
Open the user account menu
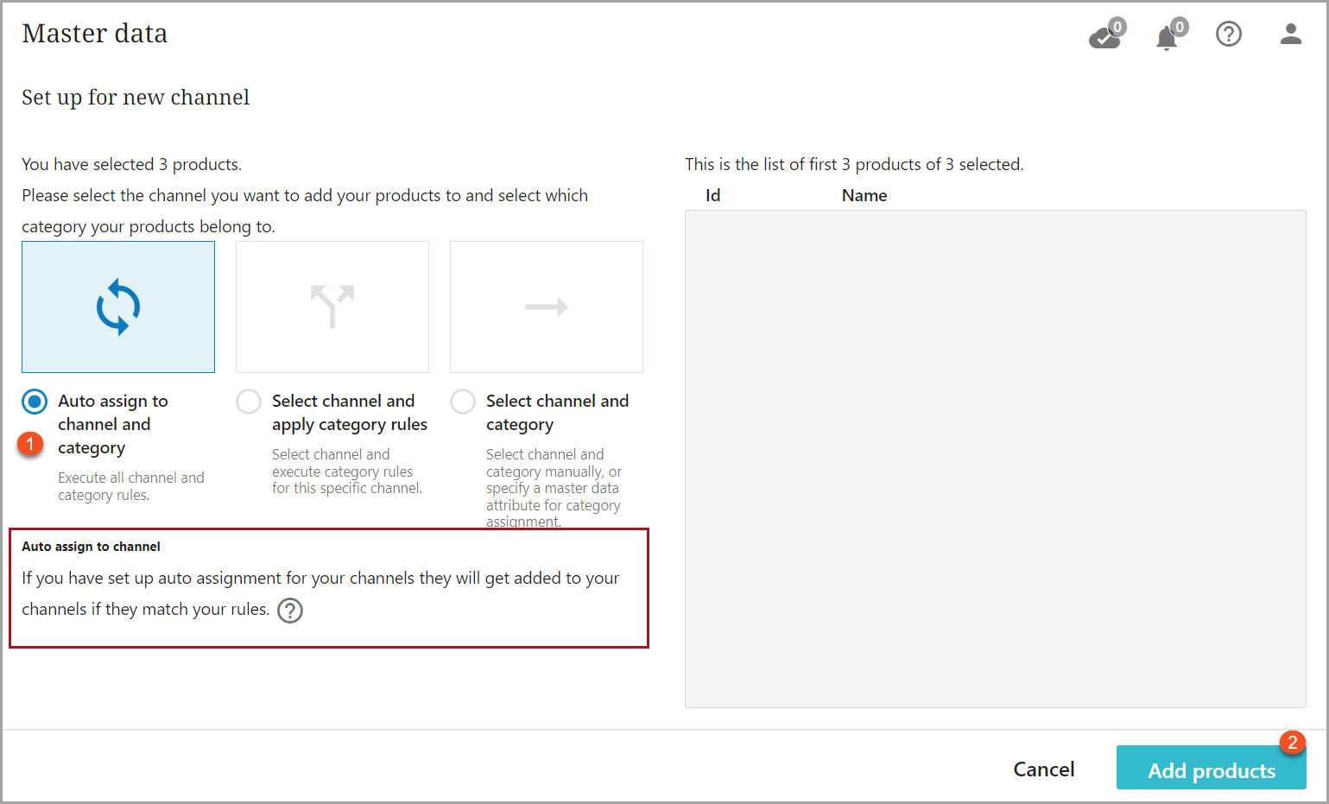pyautogui.click(x=1290, y=35)
